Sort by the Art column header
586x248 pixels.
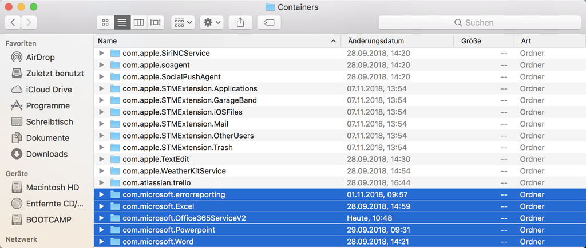[x=550, y=41]
